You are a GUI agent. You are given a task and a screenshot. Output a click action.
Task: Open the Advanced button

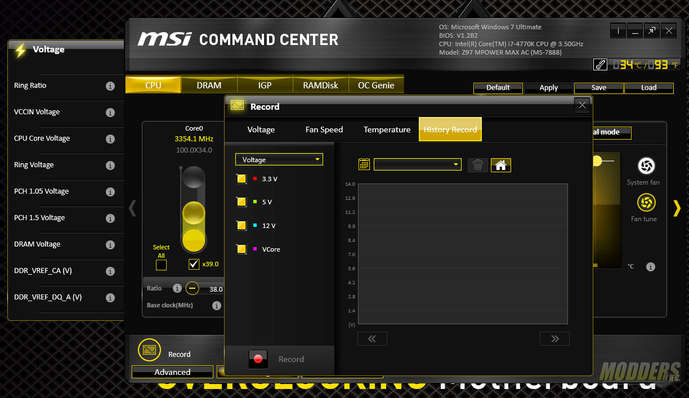tap(172, 372)
